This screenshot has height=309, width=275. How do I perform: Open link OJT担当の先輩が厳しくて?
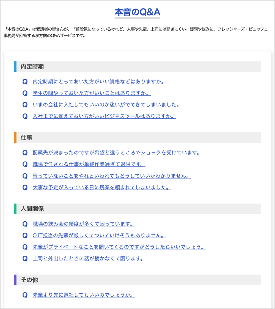pyautogui.click(x=99, y=235)
